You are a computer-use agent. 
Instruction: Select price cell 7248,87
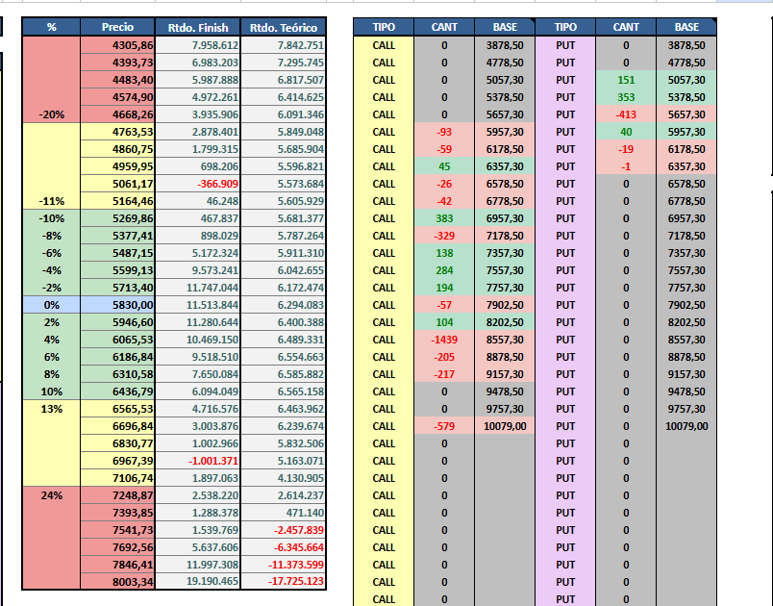(x=117, y=495)
